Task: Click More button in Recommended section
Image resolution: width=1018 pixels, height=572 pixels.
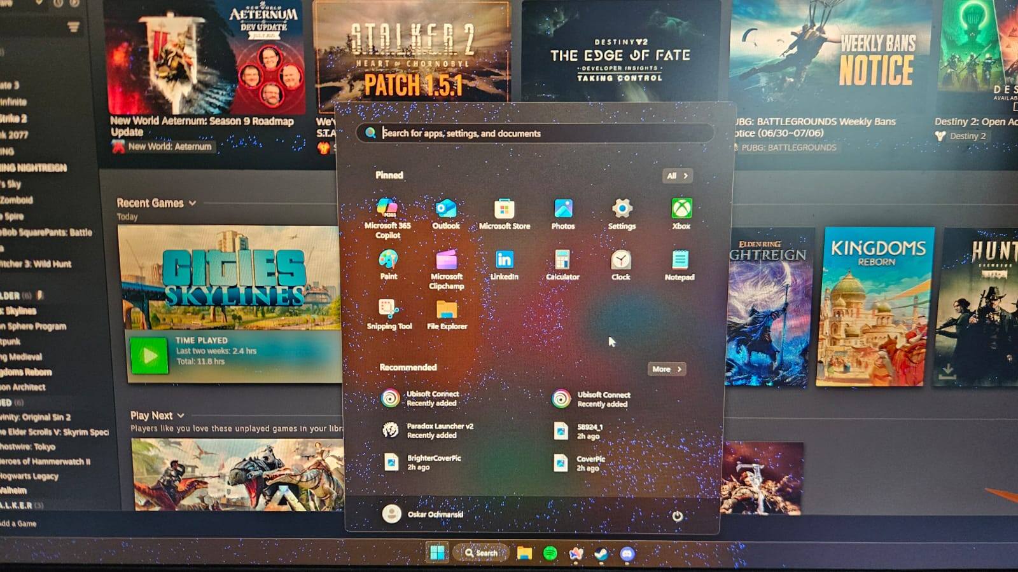Action: pos(666,369)
